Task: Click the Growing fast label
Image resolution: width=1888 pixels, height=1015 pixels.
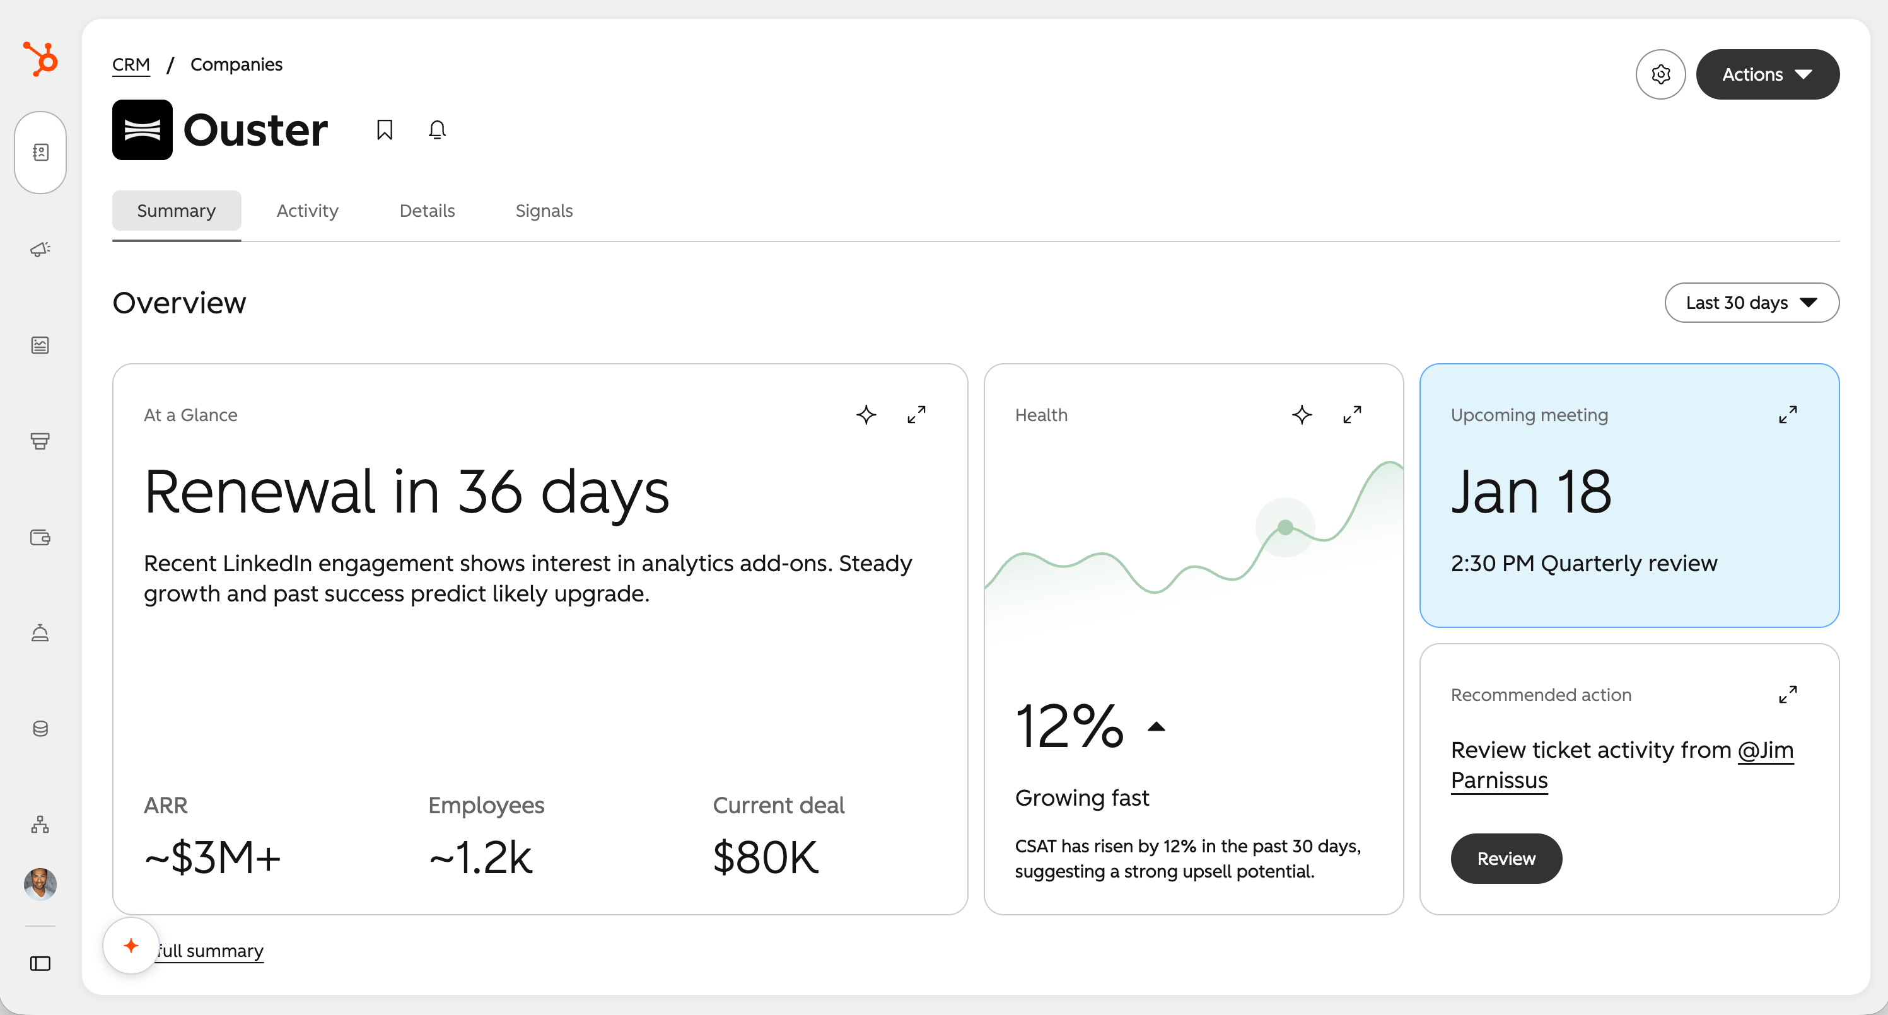Action: [x=1082, y=798]
